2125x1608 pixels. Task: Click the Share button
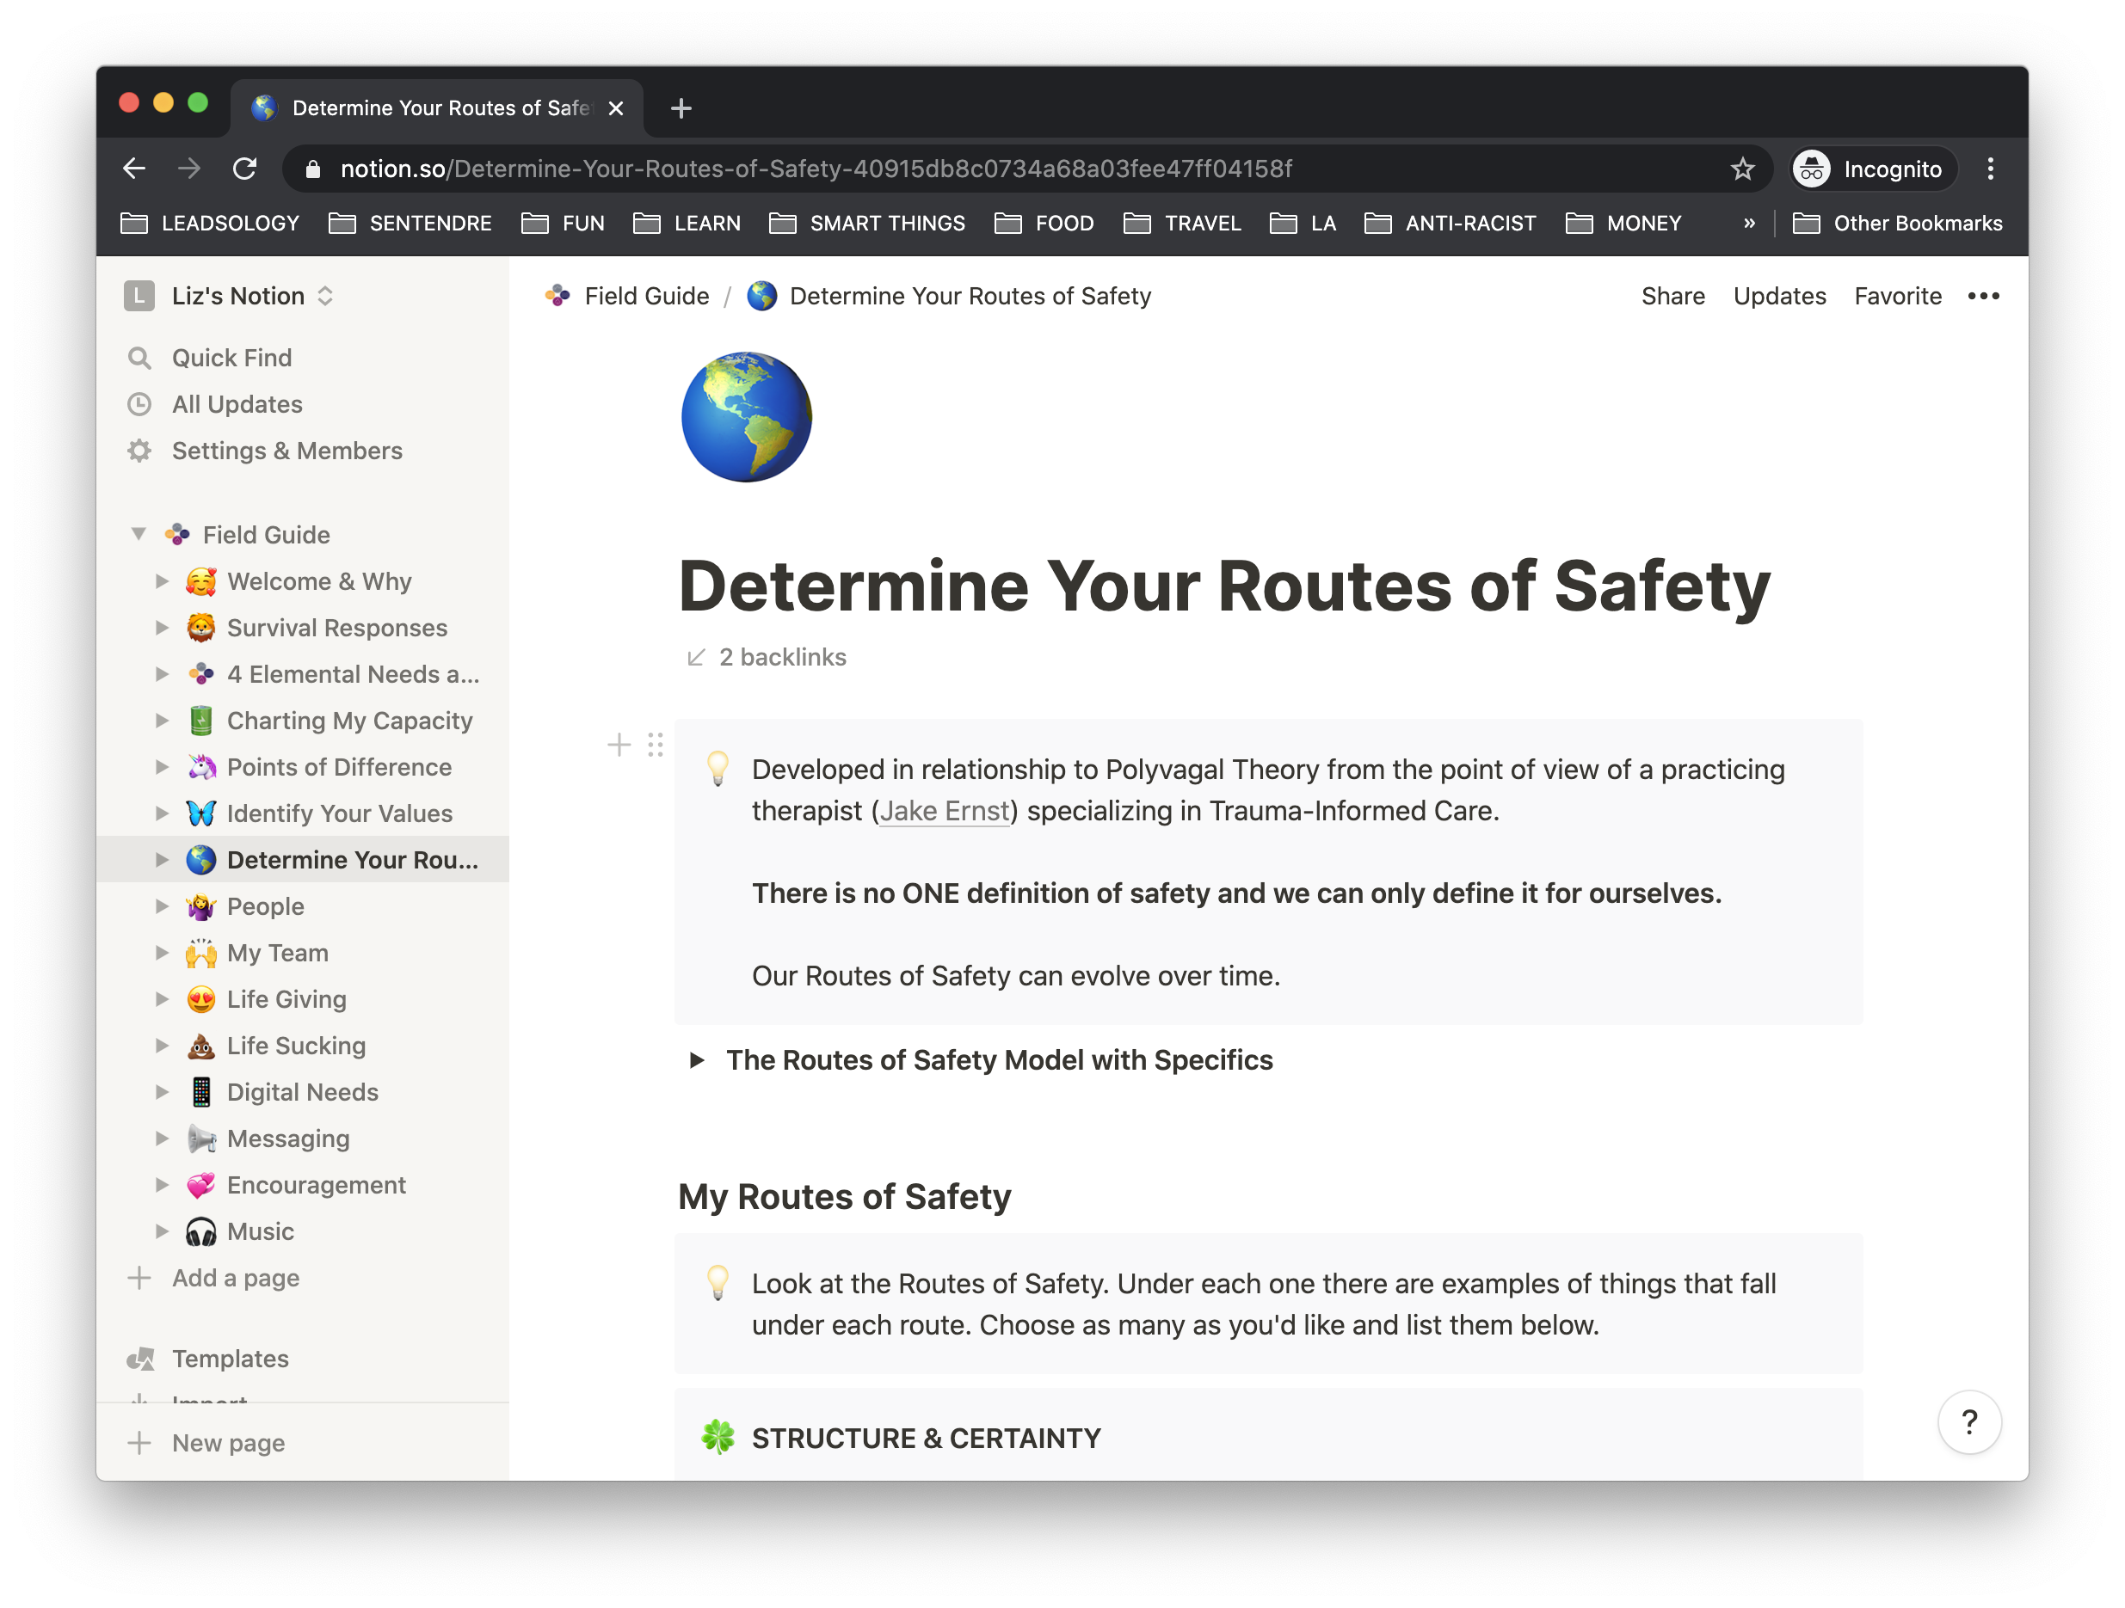tap(1672, 296)
